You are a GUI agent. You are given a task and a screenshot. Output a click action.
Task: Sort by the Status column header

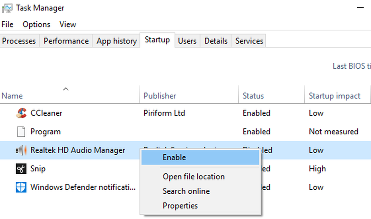click(x=253, y=96)
